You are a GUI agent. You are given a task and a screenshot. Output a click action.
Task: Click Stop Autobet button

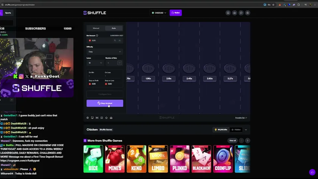105,103
